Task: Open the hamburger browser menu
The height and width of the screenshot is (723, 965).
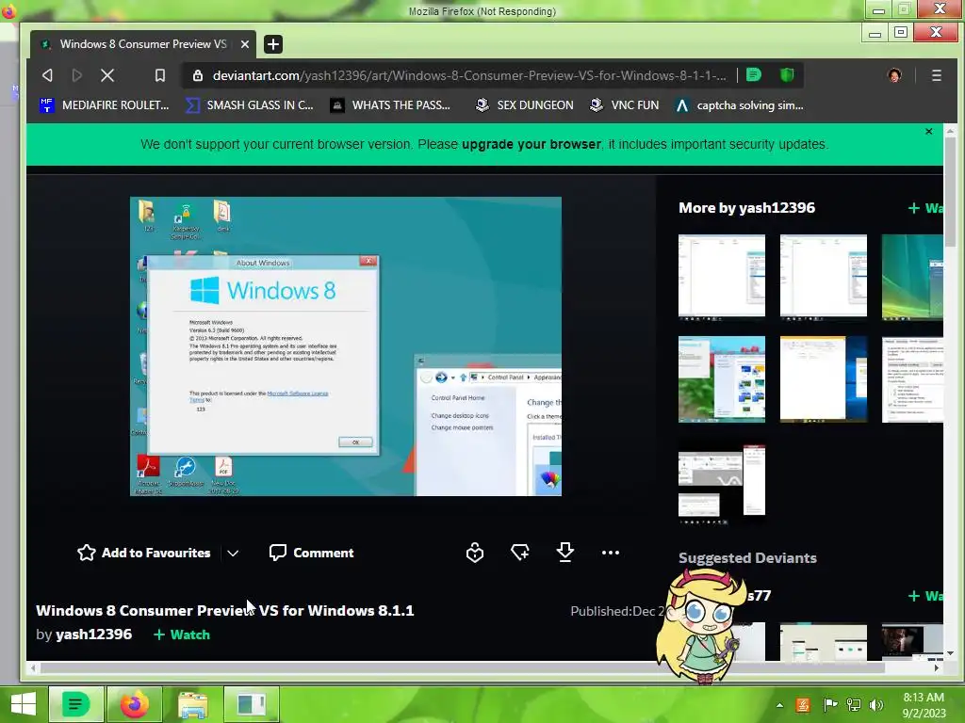Action: click(x=936, y=75)
